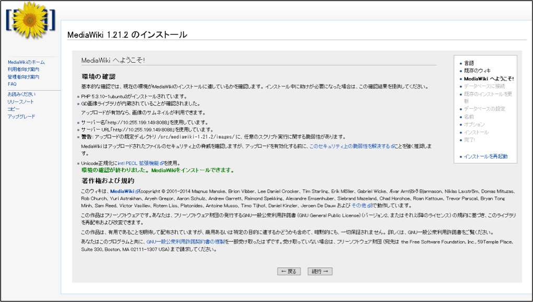Click the green 環境の確認が終わりました message
This screenshot has width=533, height=302.
(x=158, y=170)
